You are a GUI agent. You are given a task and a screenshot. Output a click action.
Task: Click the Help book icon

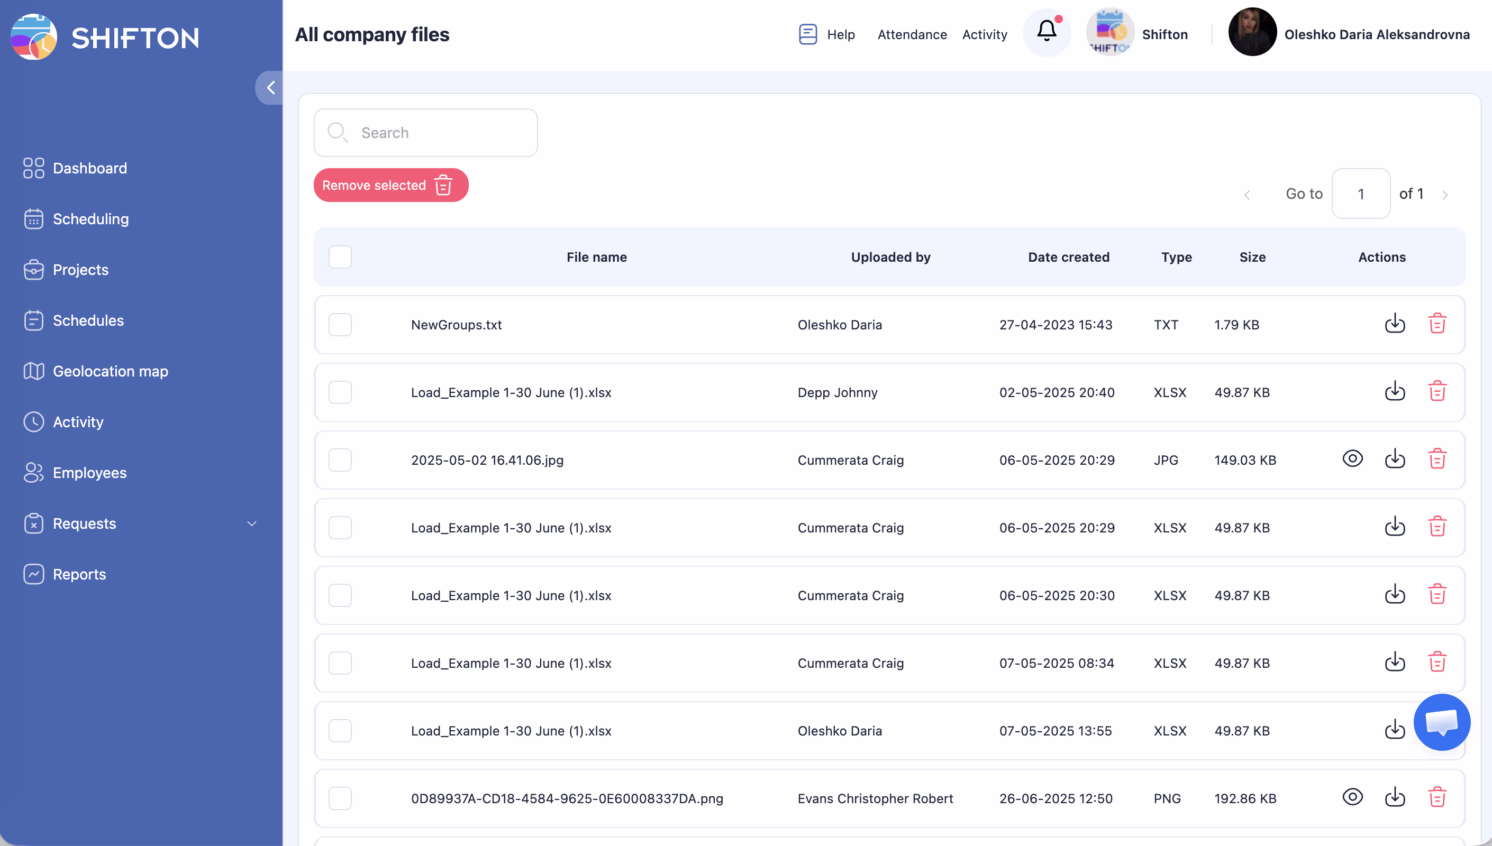pyautogui.click(x=807, y=34)
